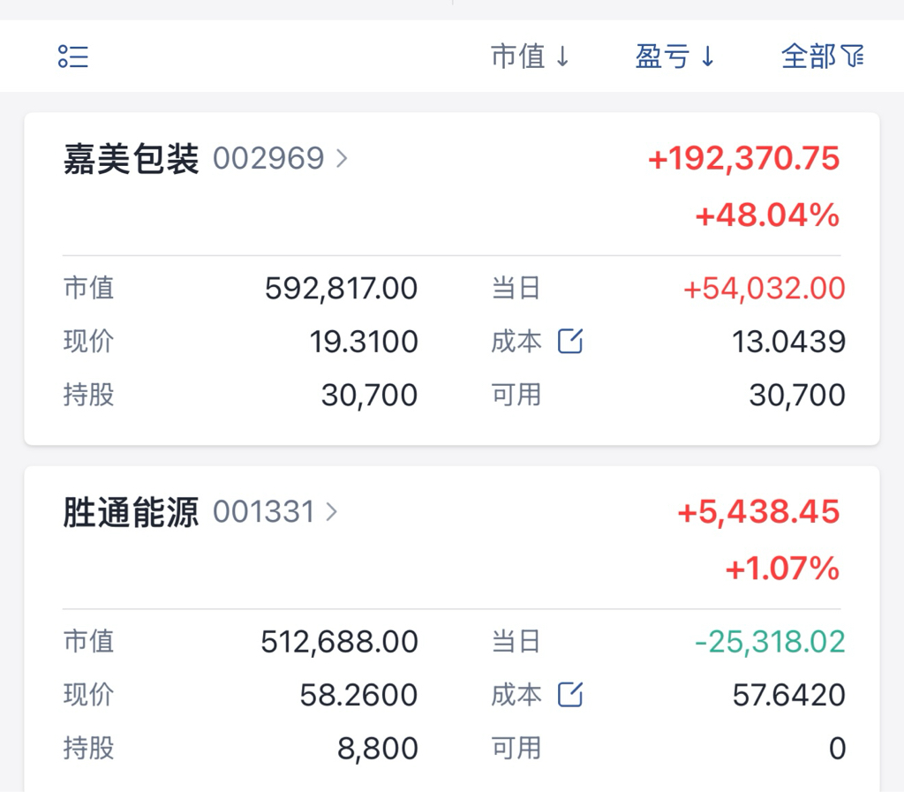
Task: Tap 胜通能源 profit percentage +1.07%
Action: pos(782,569)
